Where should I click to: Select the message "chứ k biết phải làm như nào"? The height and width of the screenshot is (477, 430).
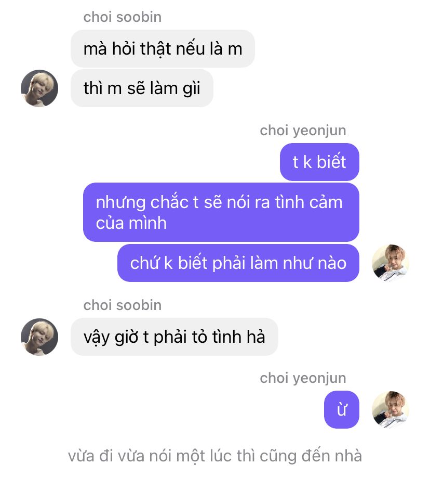(238, 263)
